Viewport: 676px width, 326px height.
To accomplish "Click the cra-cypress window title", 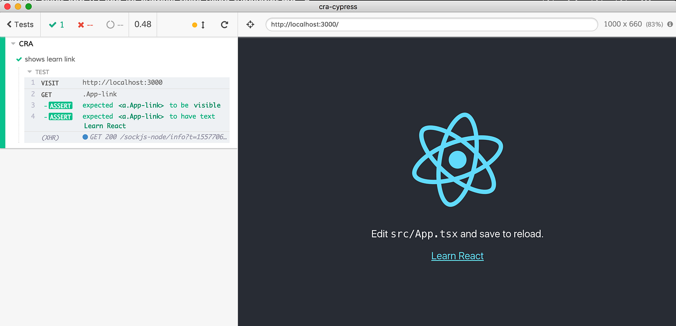I will point(338,6).
